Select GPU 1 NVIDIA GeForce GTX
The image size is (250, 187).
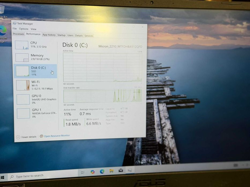[x=37, y=113]
